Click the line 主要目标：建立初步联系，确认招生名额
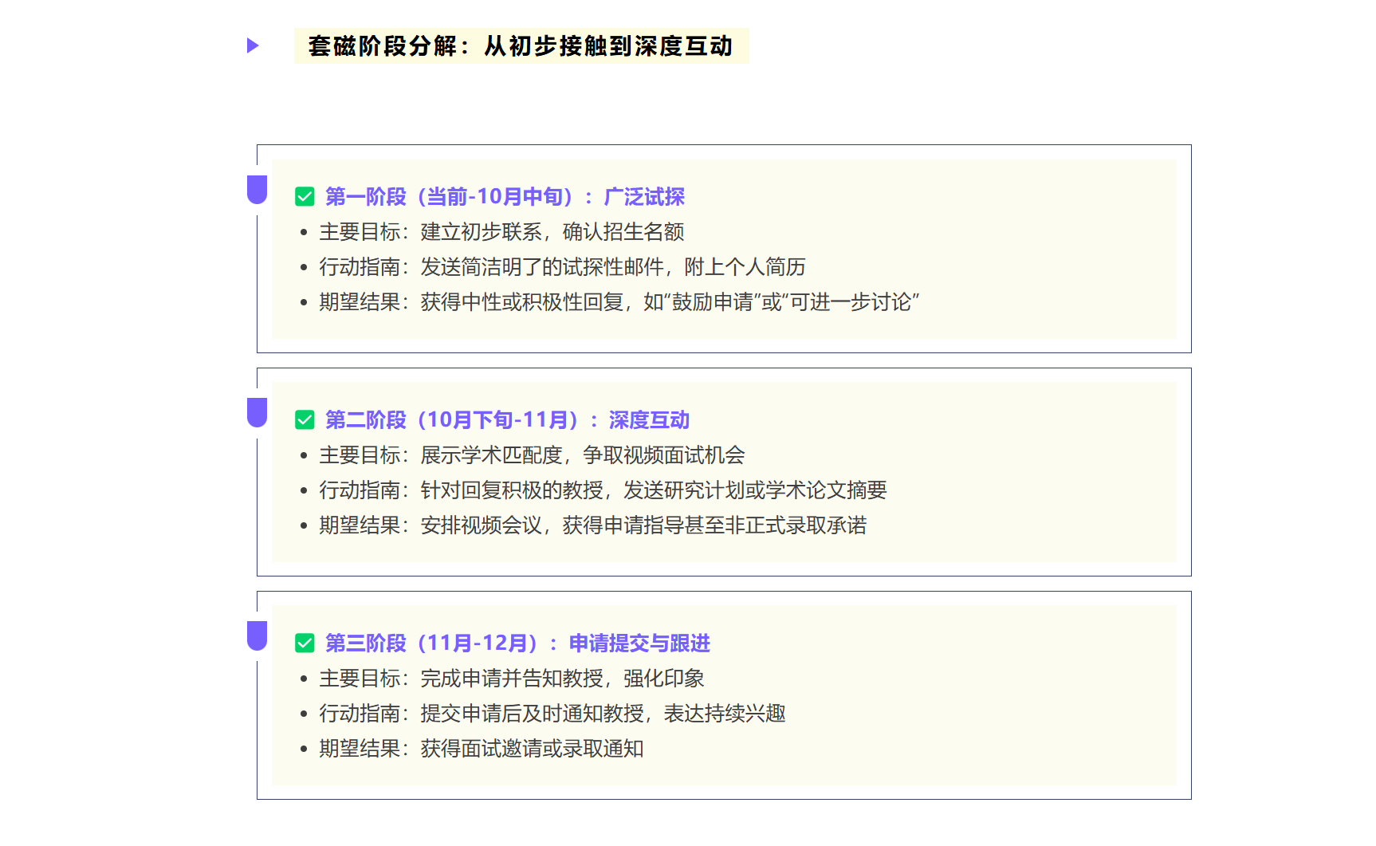The height and width of the screenshot is (846, 1376). (x=501, y=232)
